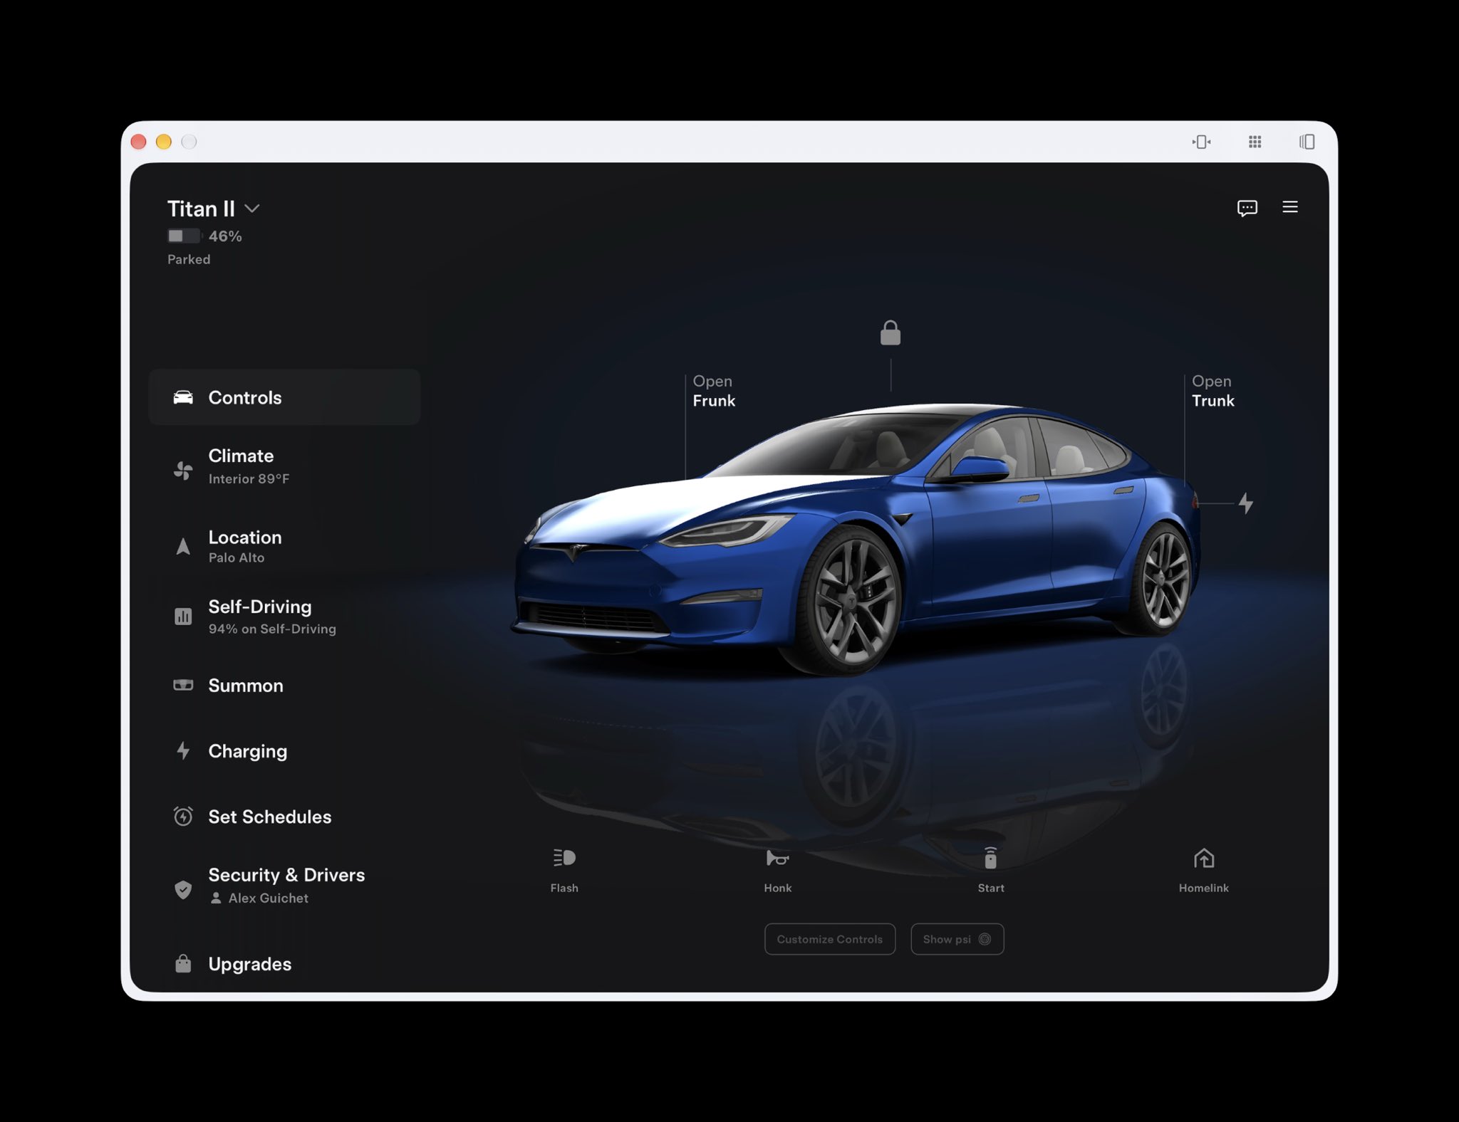Open the Trunk
Image resolution: width=1459 pixels, height=1122 pixels.
tap(1213, 391)
